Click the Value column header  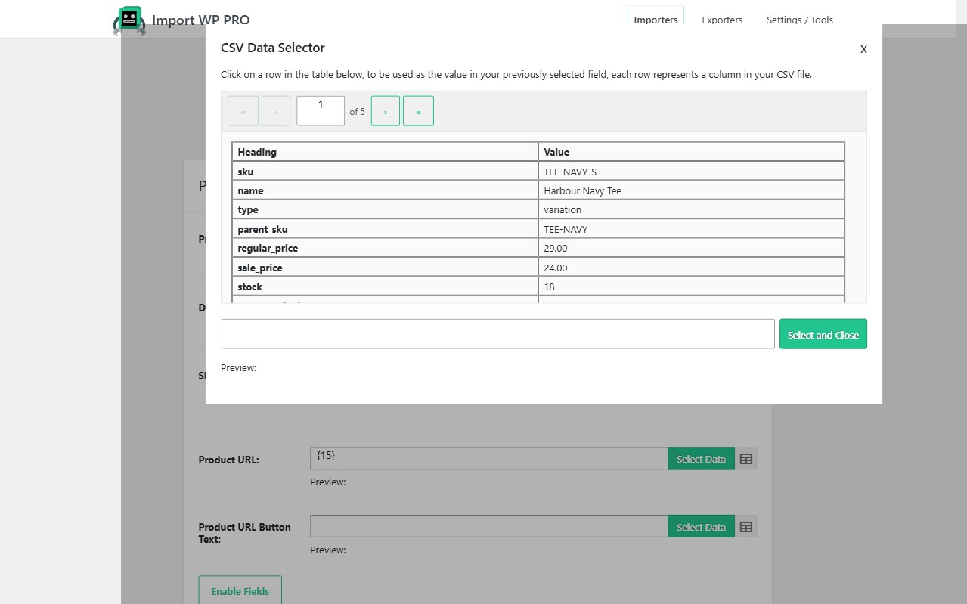point(691,152)
